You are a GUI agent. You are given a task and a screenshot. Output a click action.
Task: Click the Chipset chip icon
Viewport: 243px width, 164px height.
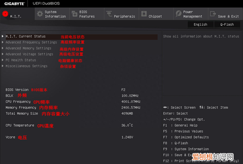(144, 14)
